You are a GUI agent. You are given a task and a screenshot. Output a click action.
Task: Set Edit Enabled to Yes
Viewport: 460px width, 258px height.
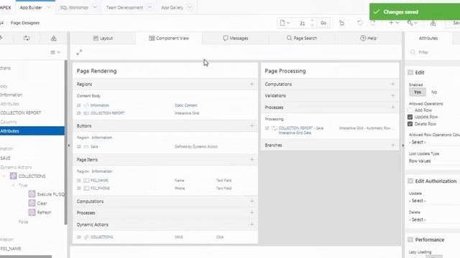tap(418, 92)
